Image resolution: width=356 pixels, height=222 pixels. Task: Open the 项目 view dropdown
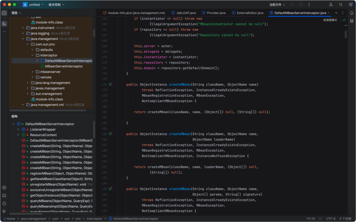coord(16,13)
